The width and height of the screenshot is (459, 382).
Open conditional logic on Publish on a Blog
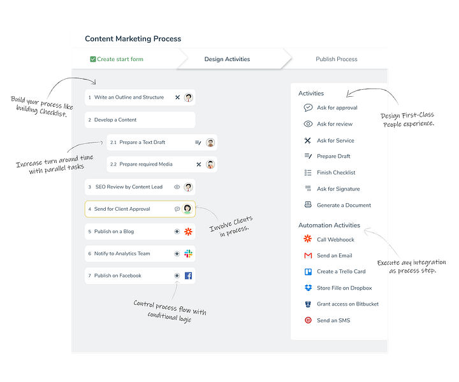click(x=177, y=232)
